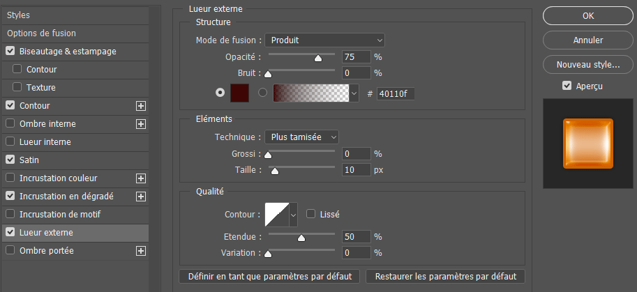Viewport: 637px width, 292px height.
Task: Click the plus icon next to Contour style
Action: pyautogui.click(x=141, y=106)
